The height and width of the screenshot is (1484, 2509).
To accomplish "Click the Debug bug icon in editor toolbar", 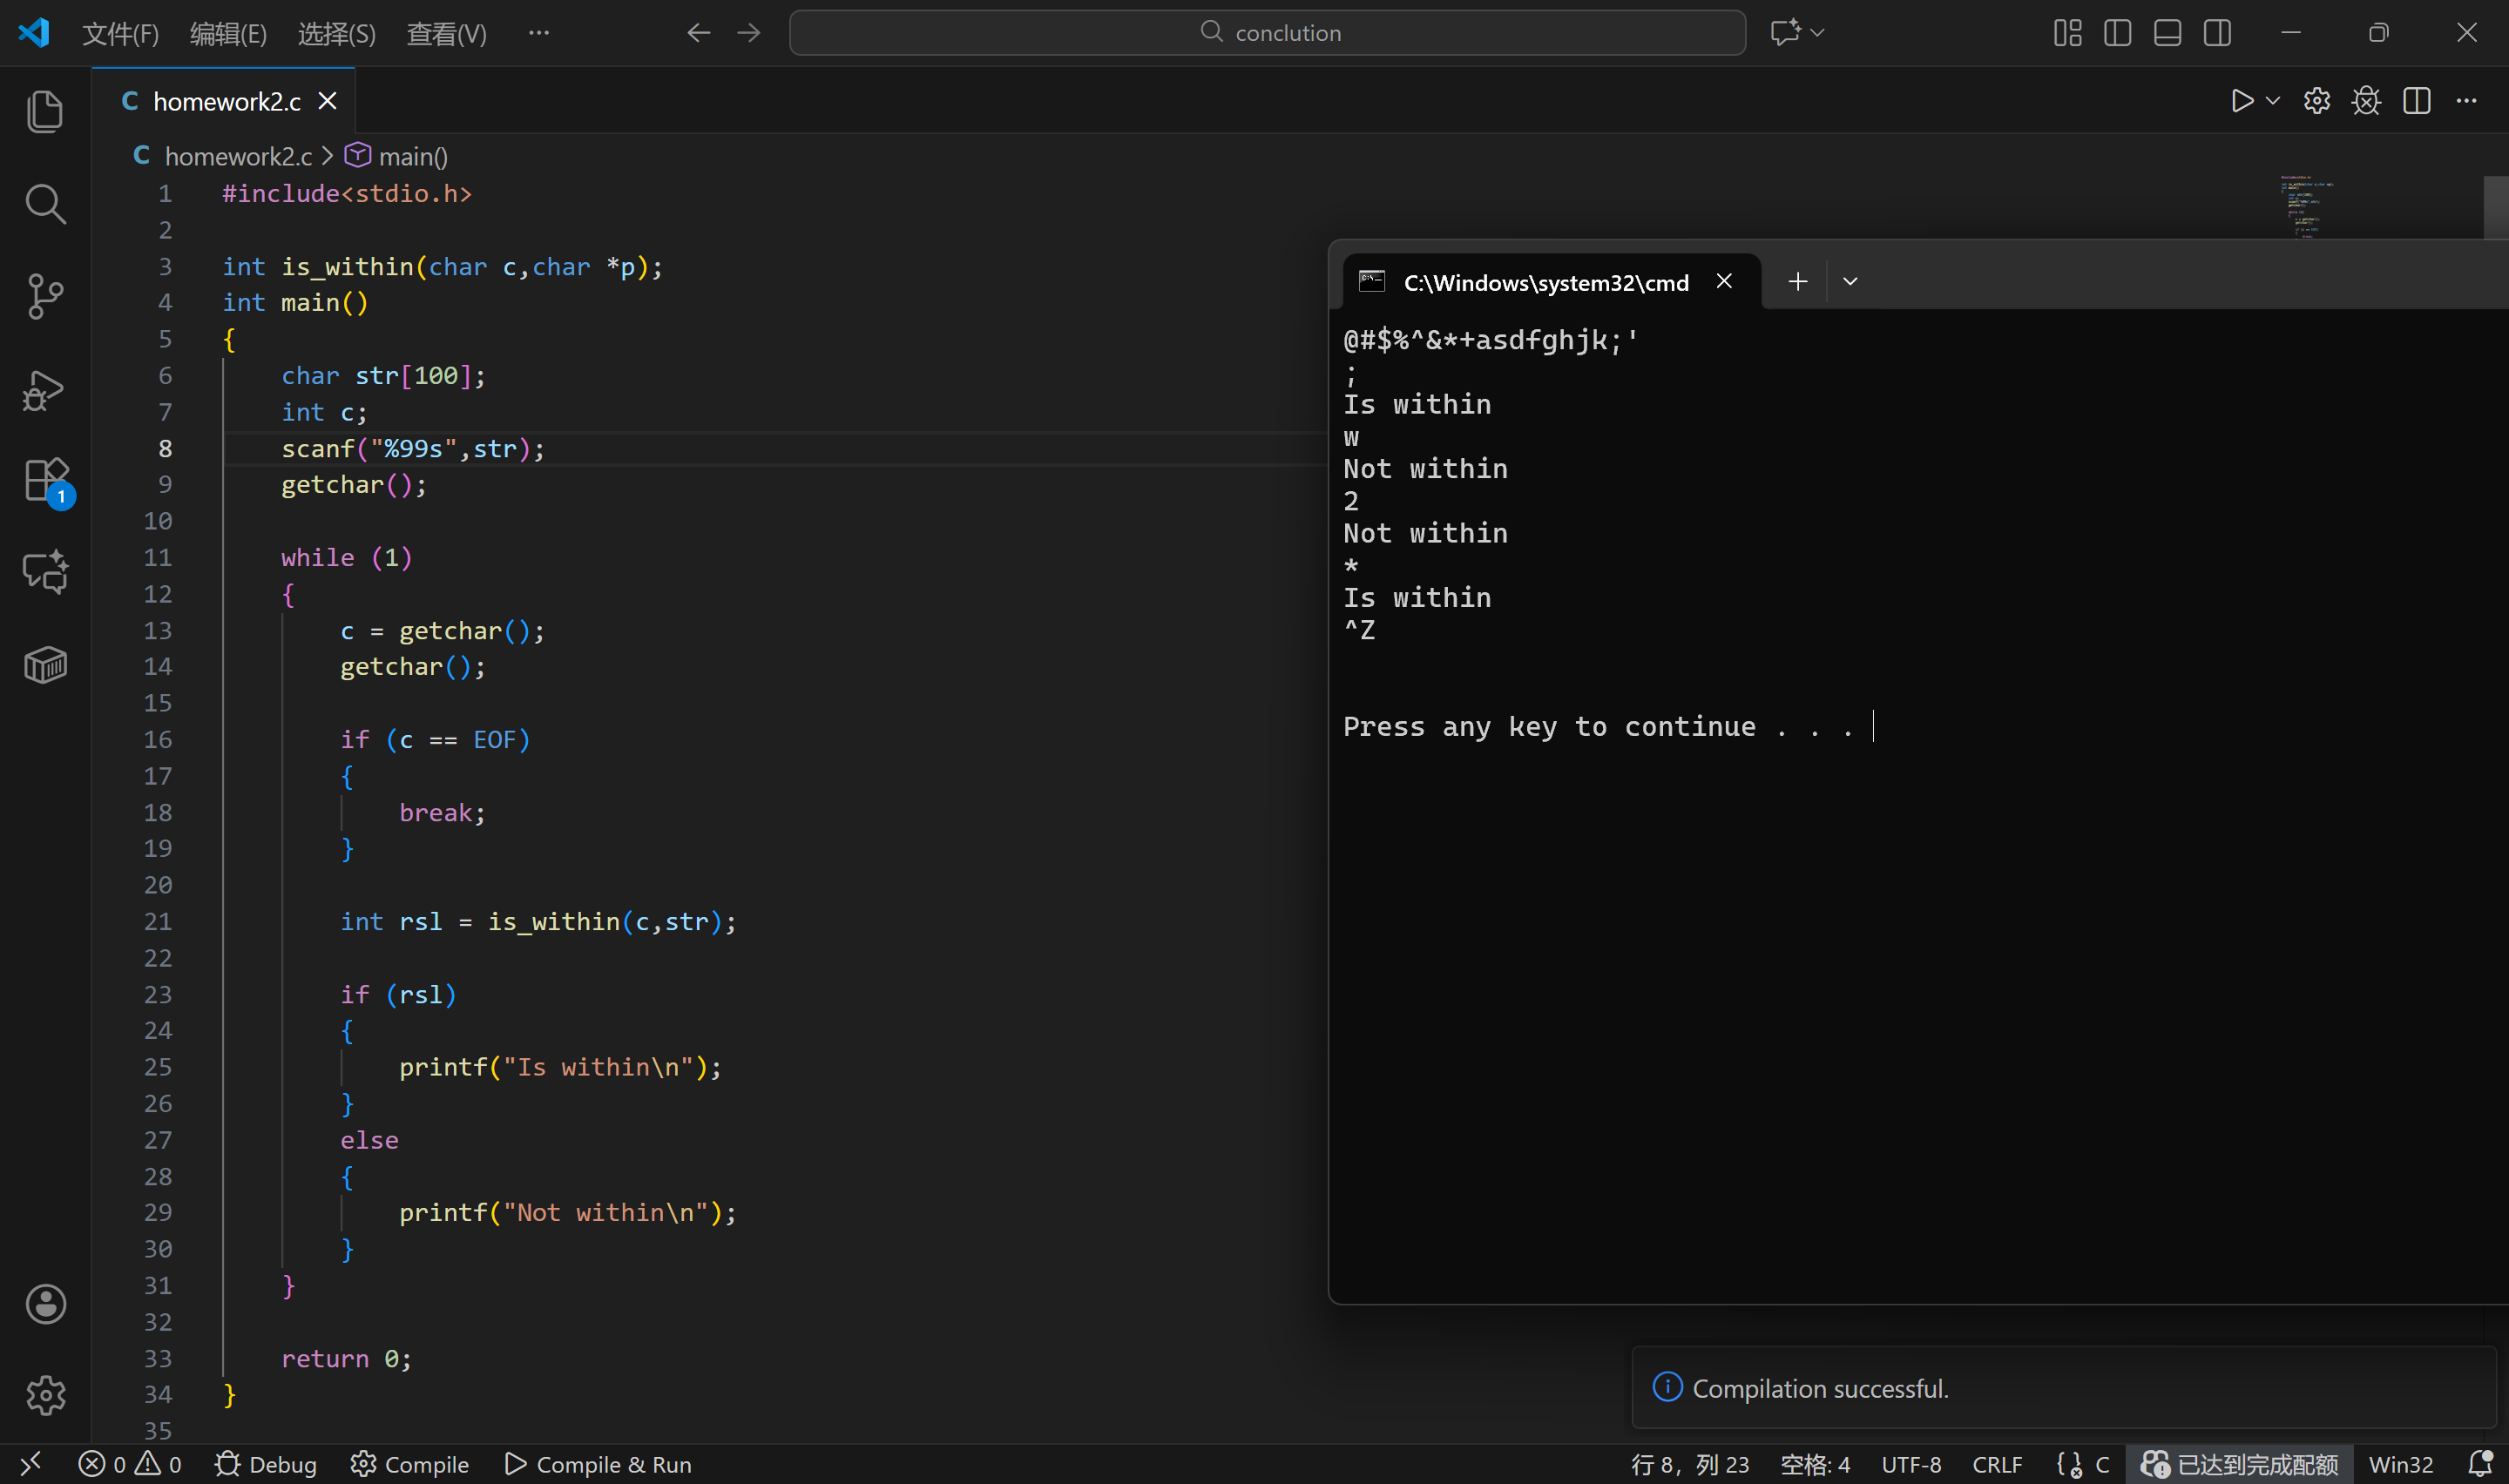I will tap(2366, 101).
